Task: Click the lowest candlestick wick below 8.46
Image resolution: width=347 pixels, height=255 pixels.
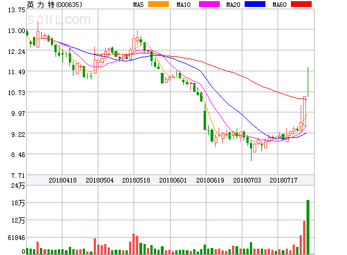Action: (251, 152)
